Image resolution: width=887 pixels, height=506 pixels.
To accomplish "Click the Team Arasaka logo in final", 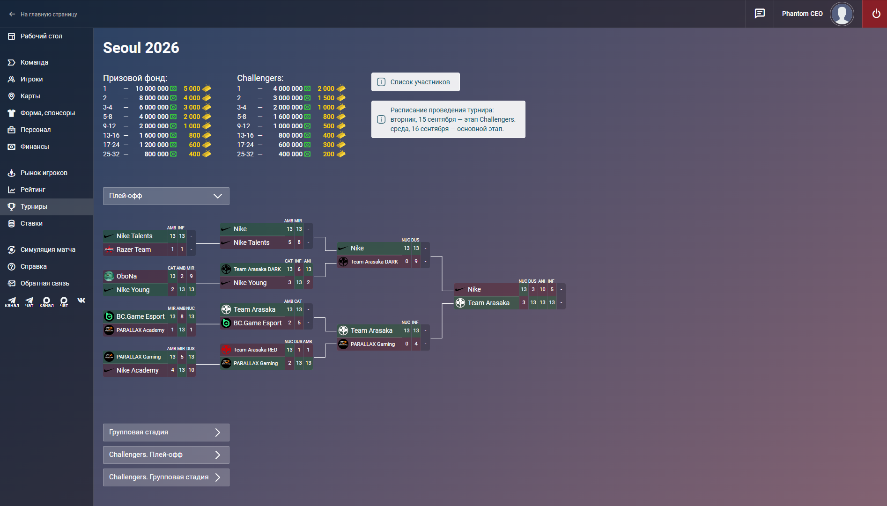I will pyautogui.click(x=460, y=303).
